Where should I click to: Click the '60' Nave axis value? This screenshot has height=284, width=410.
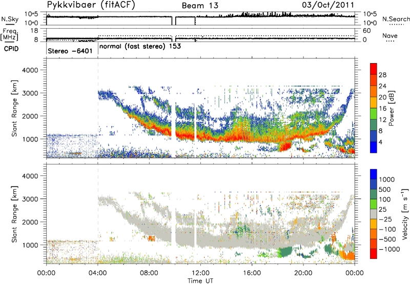(366, 31)
